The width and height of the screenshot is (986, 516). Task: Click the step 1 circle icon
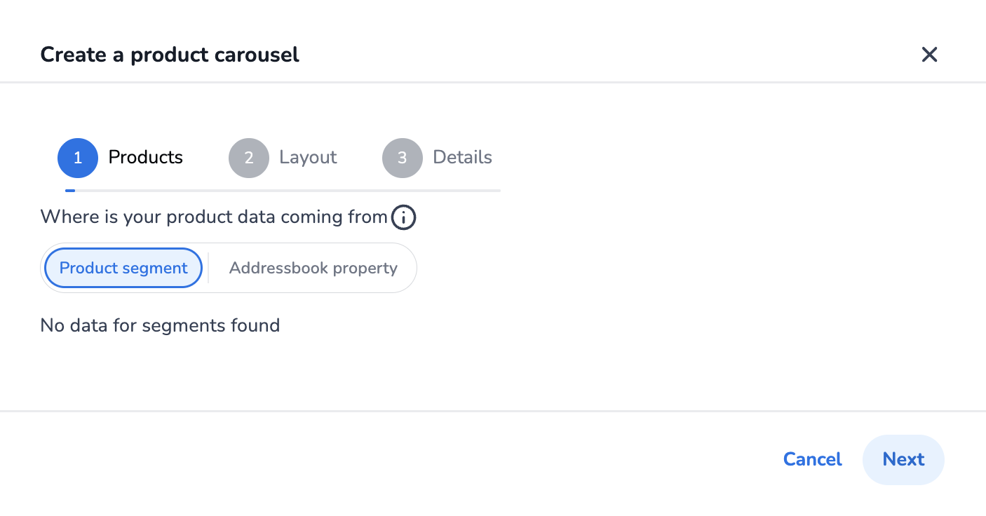tap(78, 158)
